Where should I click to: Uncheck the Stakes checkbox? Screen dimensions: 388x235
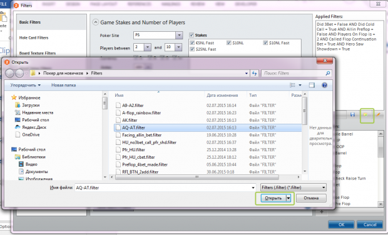click(191, 35)
